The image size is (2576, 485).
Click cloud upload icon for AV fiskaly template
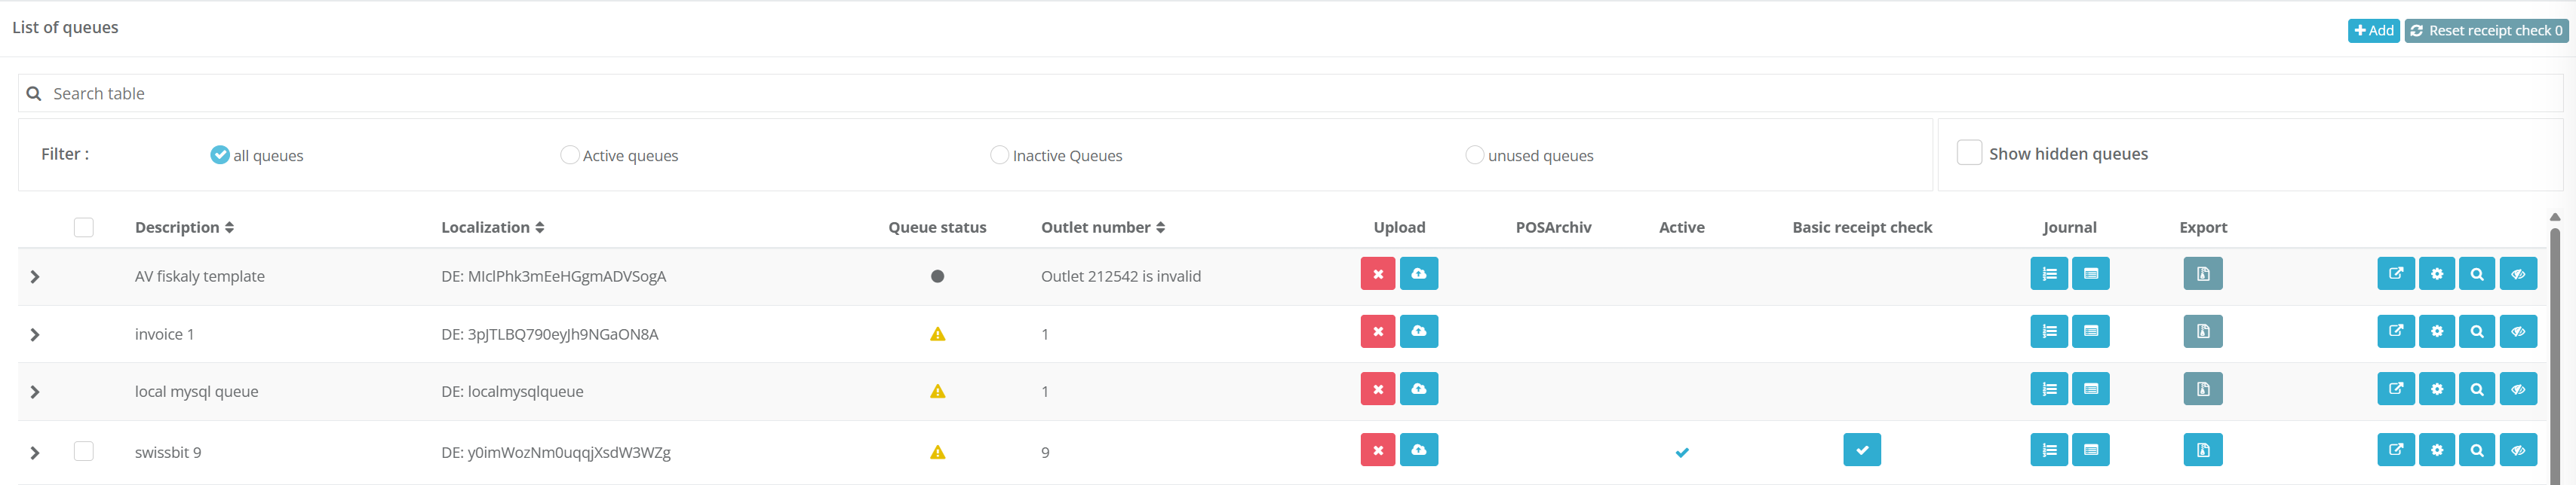(x=1418, y=273)
